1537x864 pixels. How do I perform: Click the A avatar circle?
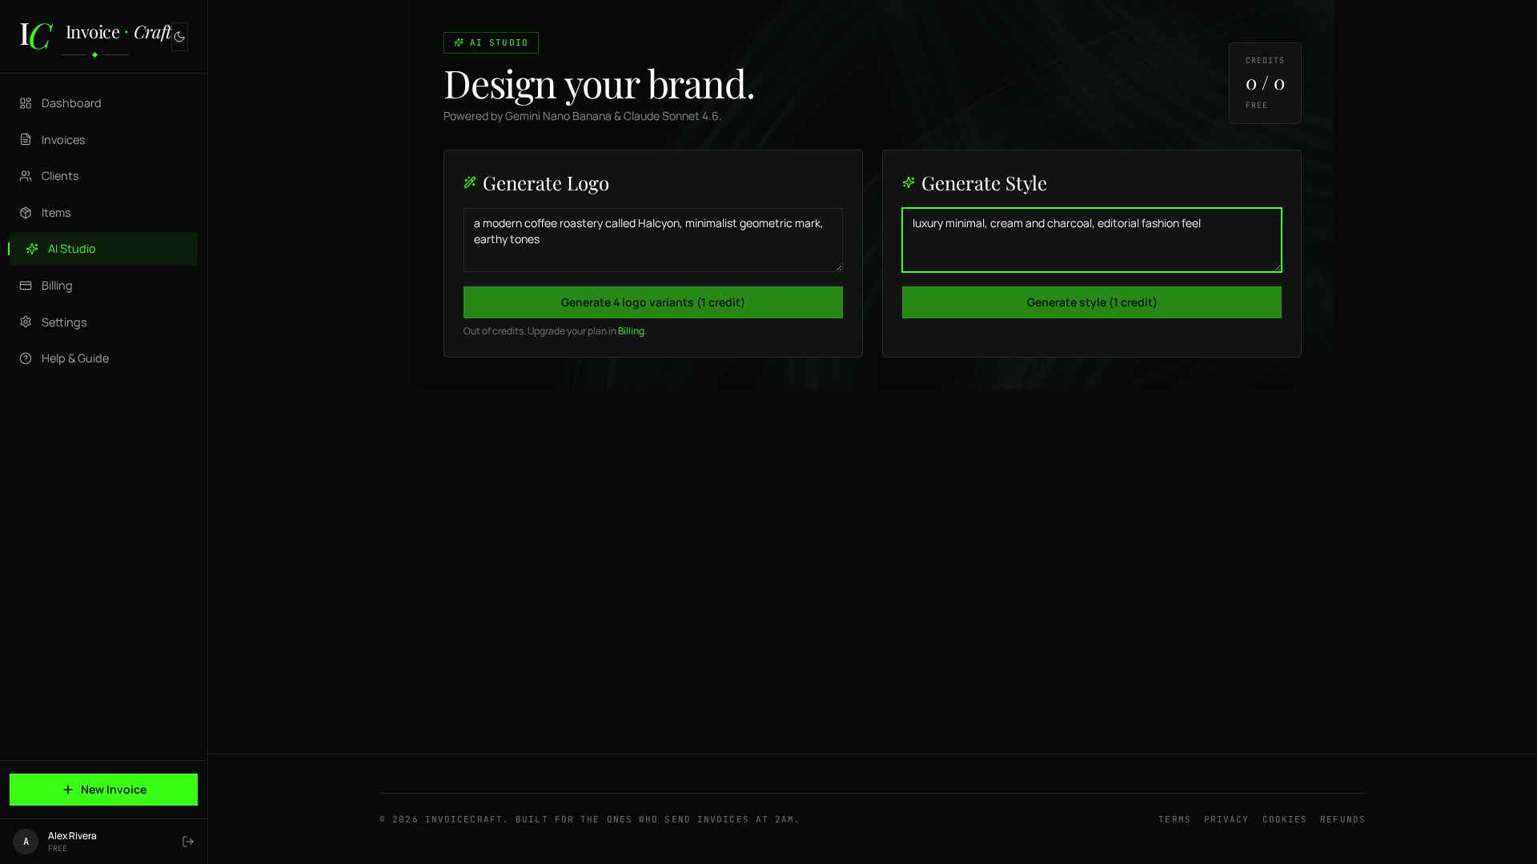(x=26, y=842)
